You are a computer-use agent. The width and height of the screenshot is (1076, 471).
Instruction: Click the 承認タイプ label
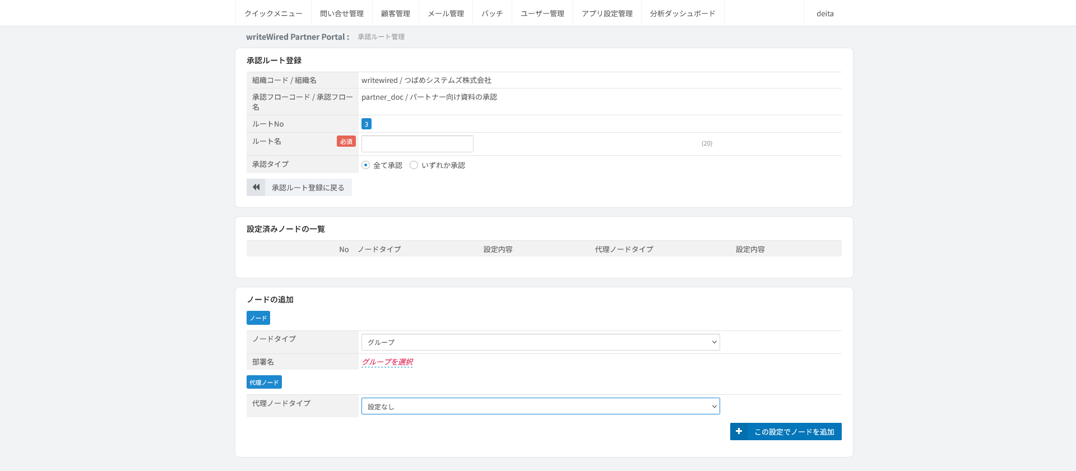[270, 164]
